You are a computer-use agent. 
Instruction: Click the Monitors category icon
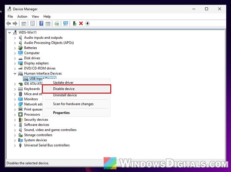point(20,99)
